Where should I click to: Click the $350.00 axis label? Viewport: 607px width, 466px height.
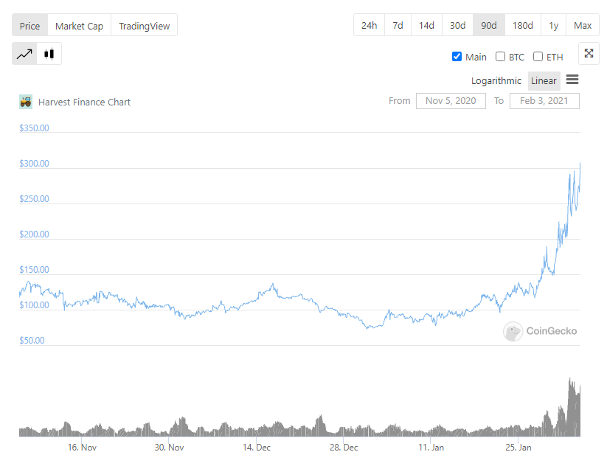[35, 128]
